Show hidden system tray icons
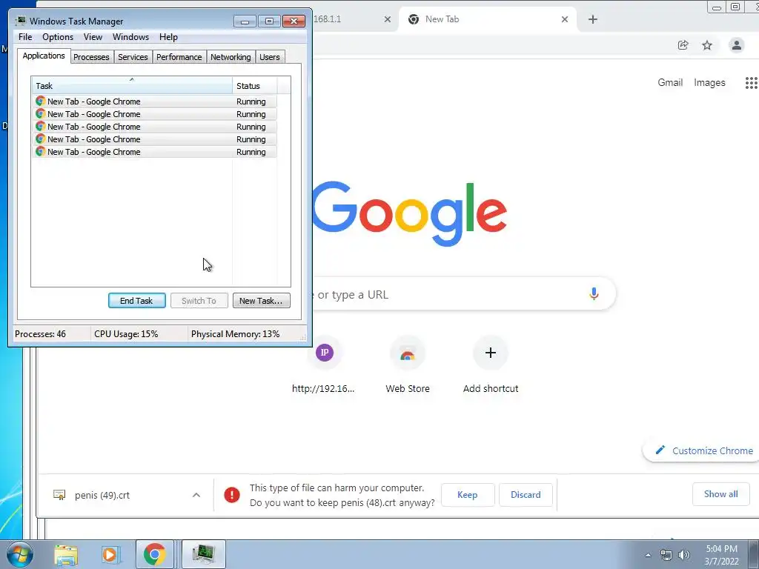 coord(648,555)
